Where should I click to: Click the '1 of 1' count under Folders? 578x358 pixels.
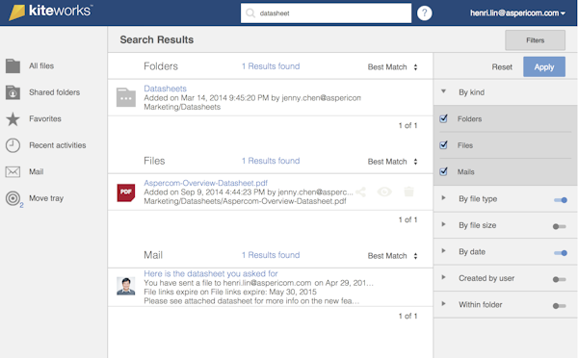click(407, 126)
